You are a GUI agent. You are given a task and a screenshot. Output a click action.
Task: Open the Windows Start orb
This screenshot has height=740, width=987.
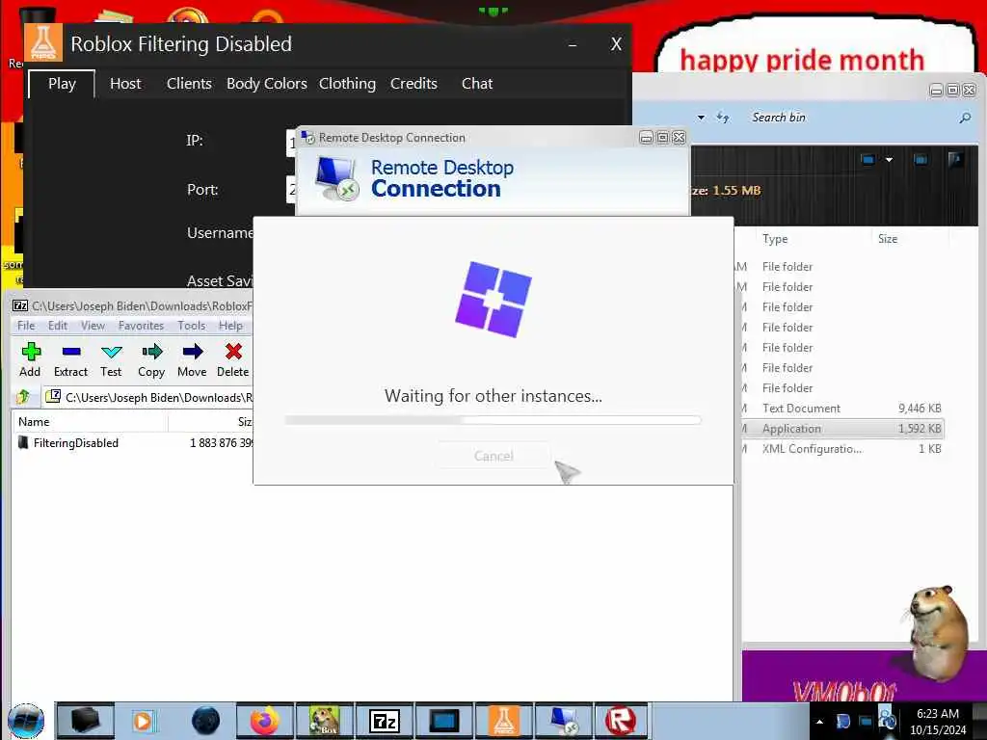(x=26, y=721)
